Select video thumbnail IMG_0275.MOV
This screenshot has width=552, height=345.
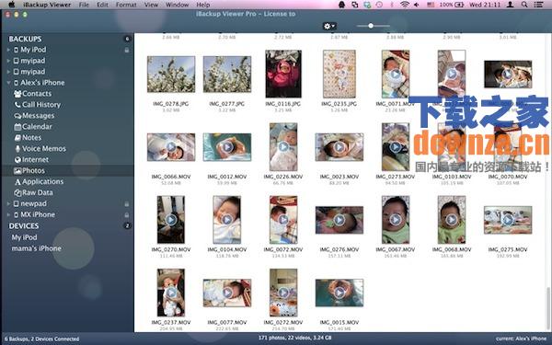(508, 220)
